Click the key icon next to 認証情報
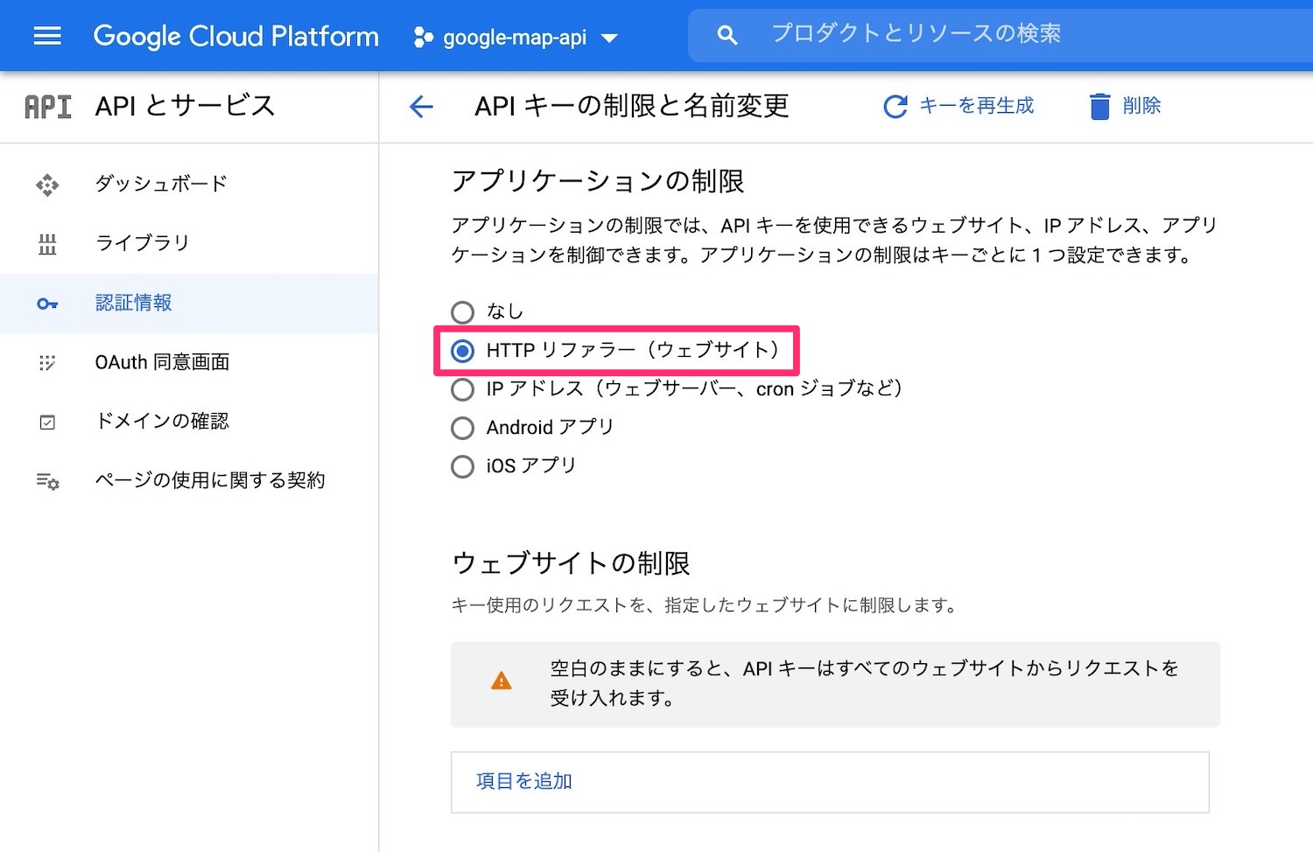 tap(46, 304)
